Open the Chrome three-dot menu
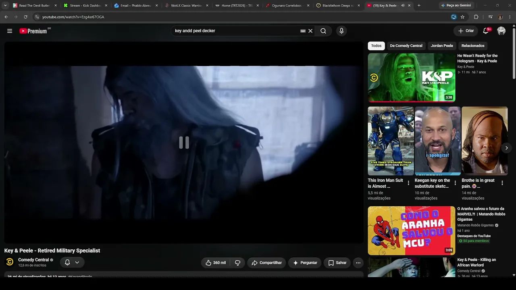Image resolution: width=516 pixels, height=290 pixels. point(510,17)
